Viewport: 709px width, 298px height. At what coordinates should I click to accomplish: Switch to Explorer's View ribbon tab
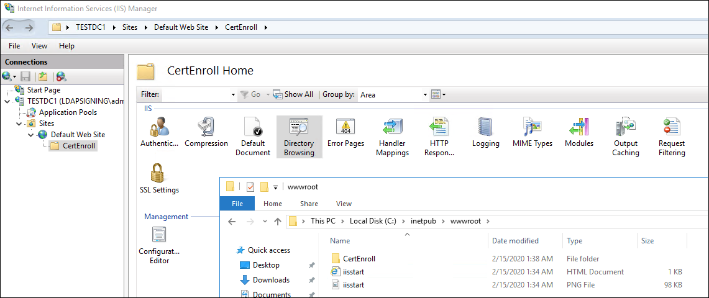[x=344, y=204]
